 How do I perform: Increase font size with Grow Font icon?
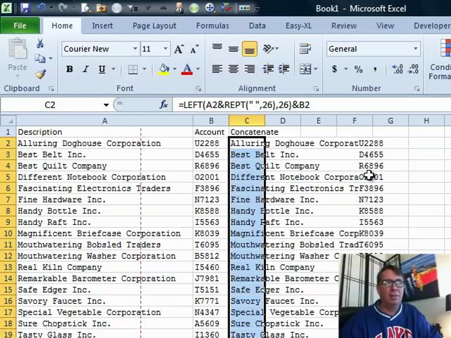click(179, 49)
